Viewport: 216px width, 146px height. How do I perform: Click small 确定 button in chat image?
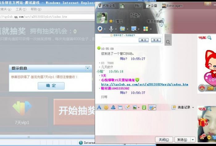click(x=143, y=40)
